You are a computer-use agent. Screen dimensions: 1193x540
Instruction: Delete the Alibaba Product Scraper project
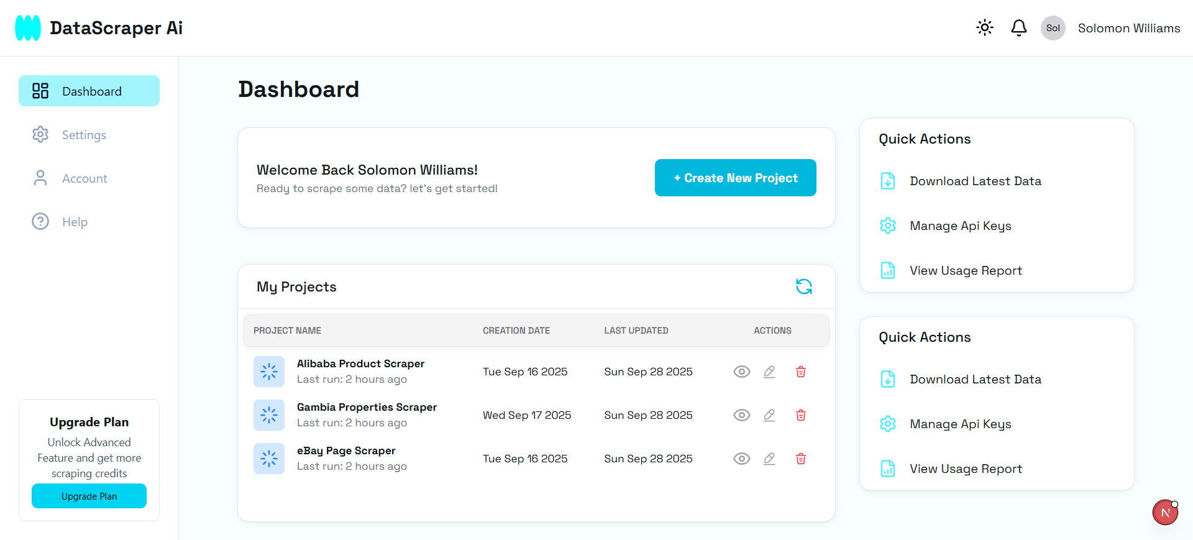pos(801,372)
